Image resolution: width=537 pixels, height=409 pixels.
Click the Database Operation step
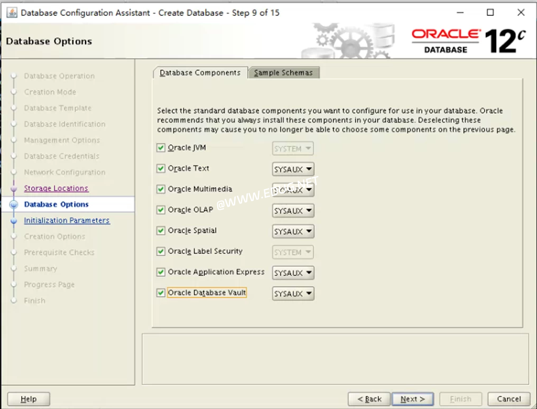pyautogui.click(x=59, y=76)
